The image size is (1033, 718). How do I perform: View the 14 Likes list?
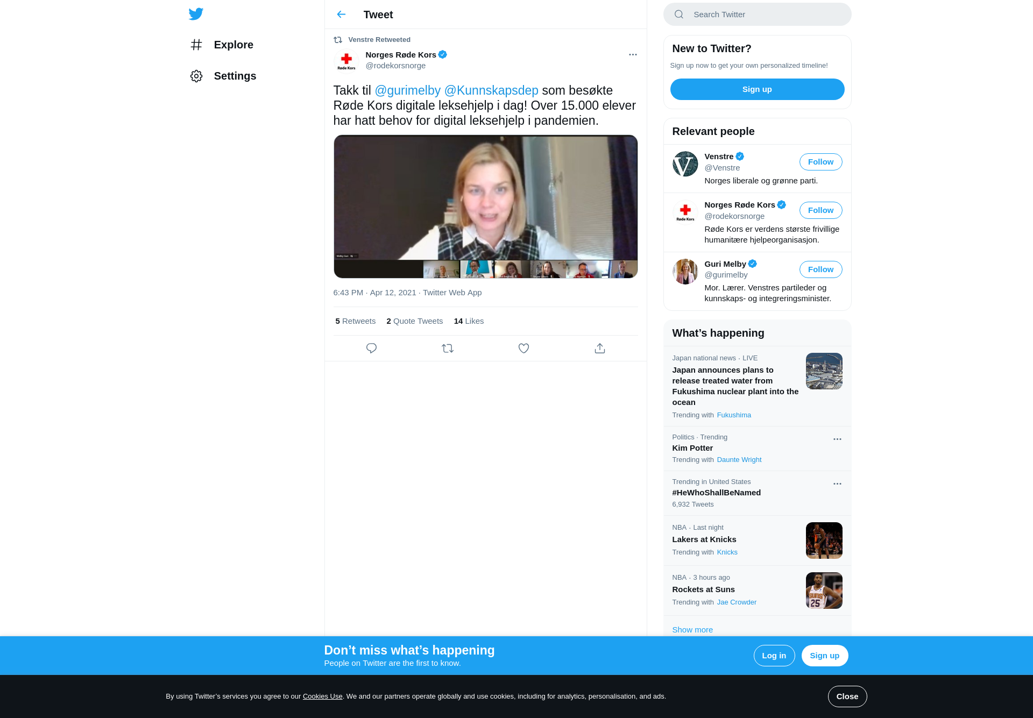[x=469, y=321]
